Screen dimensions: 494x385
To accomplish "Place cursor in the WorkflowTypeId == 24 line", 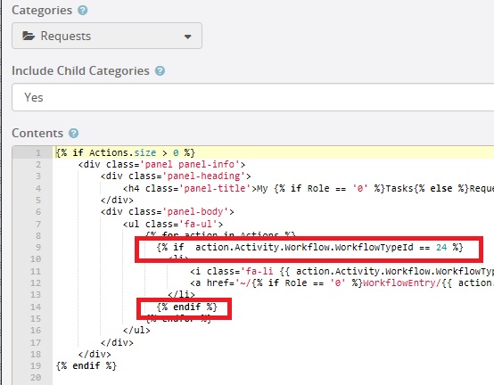I will tap(310, 248).
